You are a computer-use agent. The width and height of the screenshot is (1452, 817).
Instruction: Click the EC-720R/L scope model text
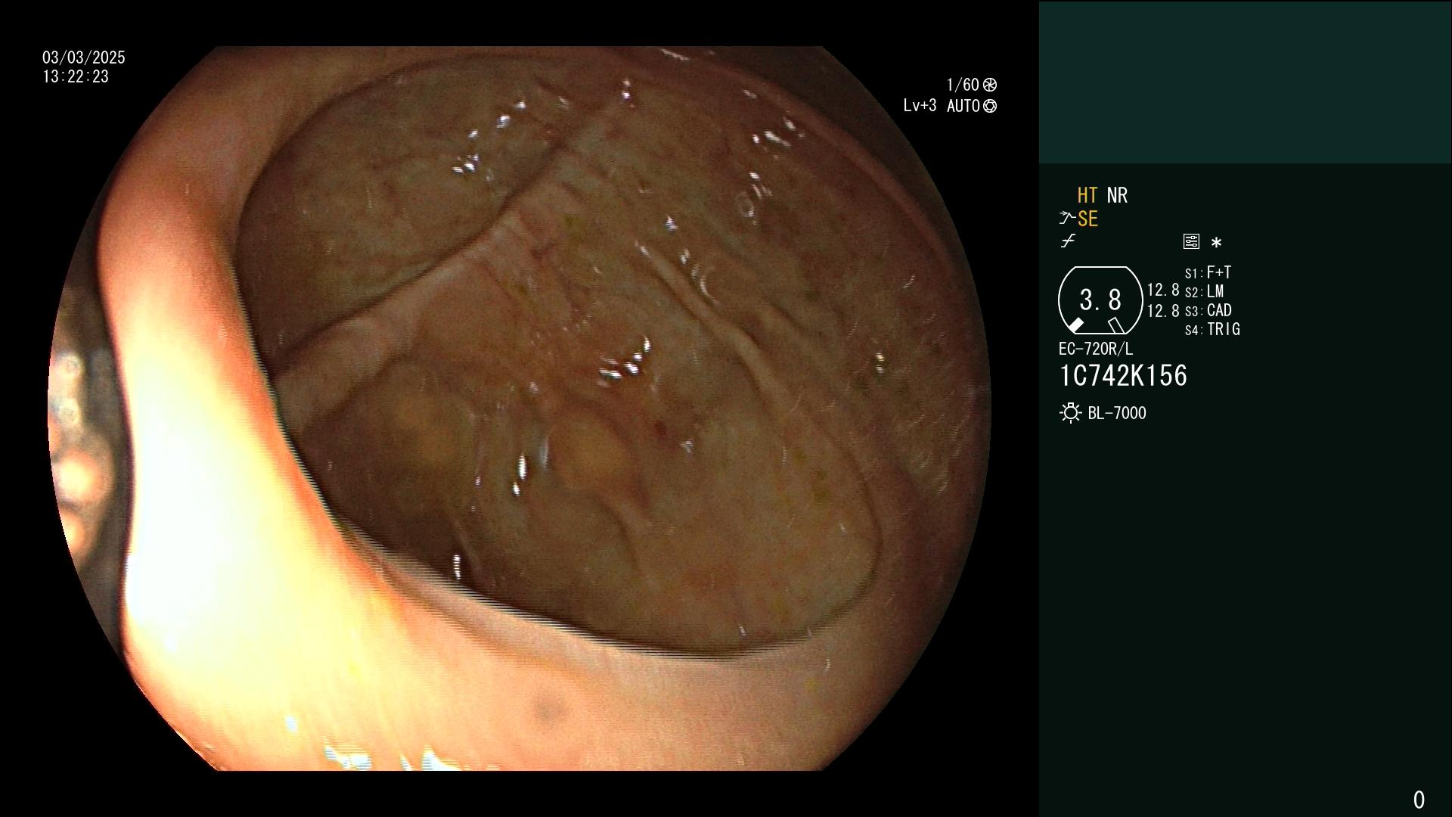(x=1096, y=349)
